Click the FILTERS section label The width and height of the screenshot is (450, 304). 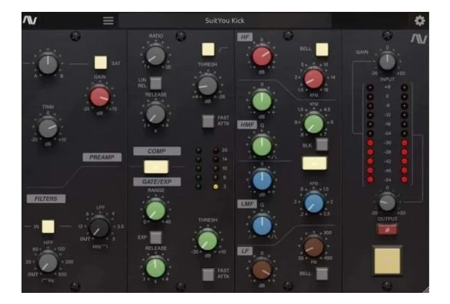[46, 199]
